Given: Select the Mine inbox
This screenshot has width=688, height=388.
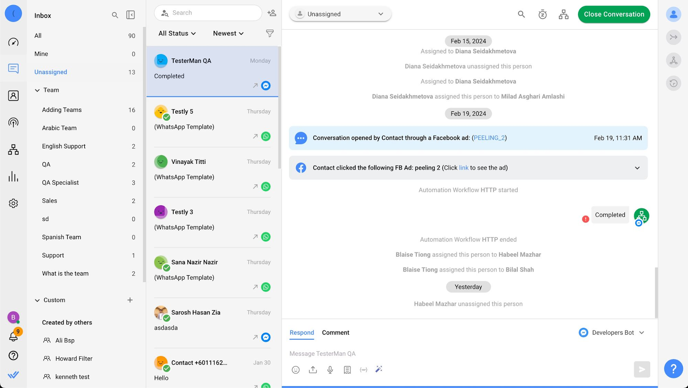Looking at the screenshot, I should pyautogui.click(x=85, y=54).
